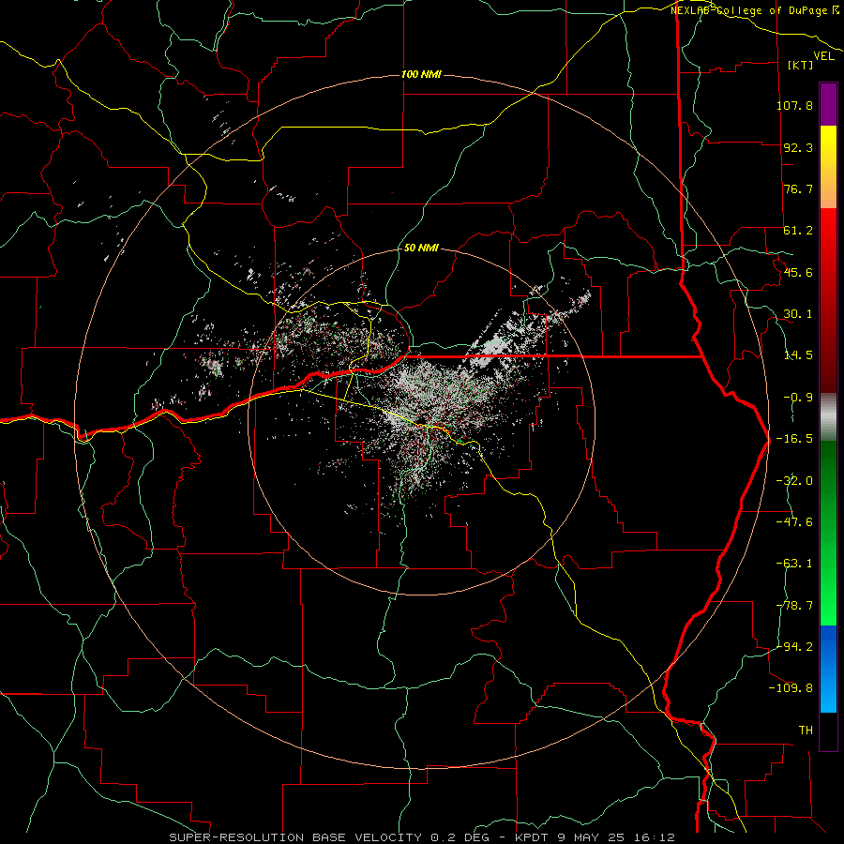The height and width of the screenshot is (844, 844).
Task: Click the TH label on the legend
Action: pyautogui.click(x=806, y=731)
